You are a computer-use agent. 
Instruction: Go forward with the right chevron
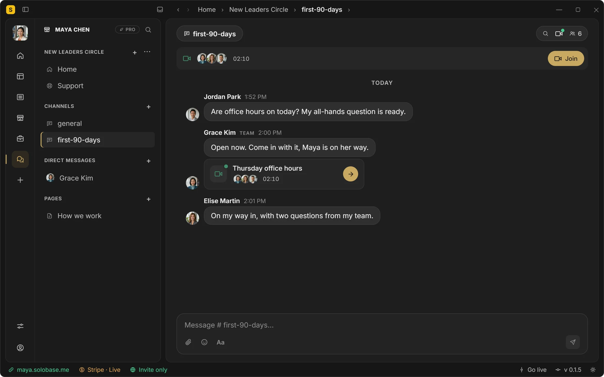[188, 10]
